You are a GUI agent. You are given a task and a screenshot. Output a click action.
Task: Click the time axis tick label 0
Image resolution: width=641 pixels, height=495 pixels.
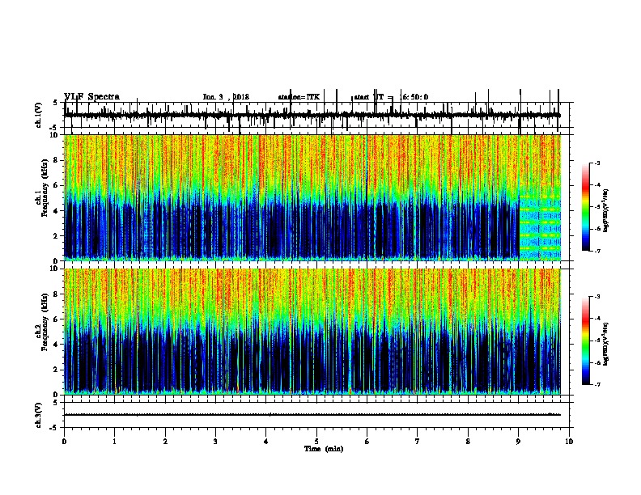click(64, 442)
